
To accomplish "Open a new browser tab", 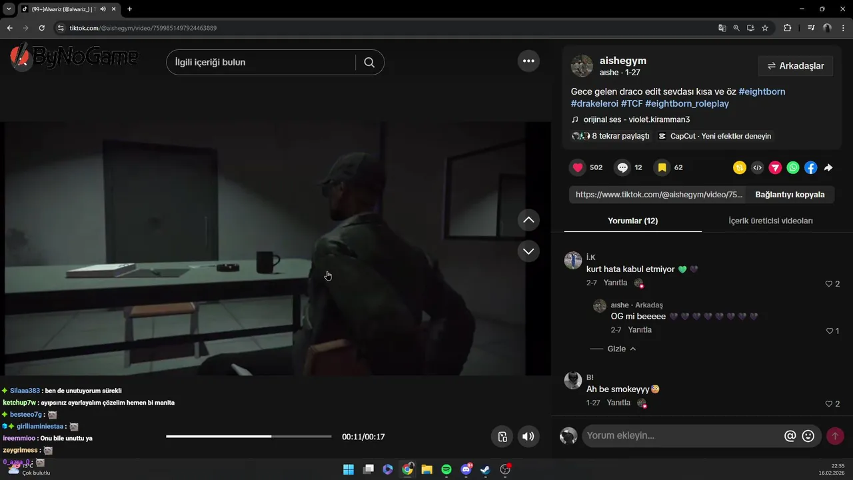I will tap(129, 9).
